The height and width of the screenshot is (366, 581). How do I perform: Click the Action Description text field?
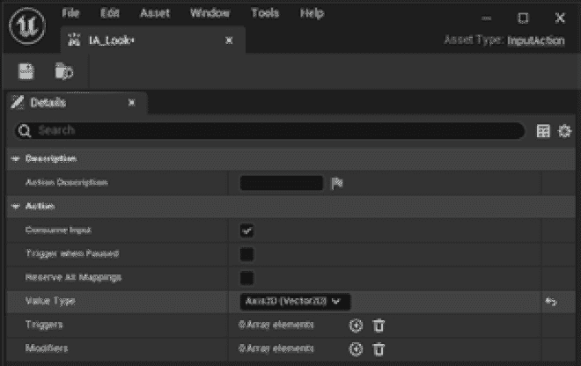tap(281, 183)
